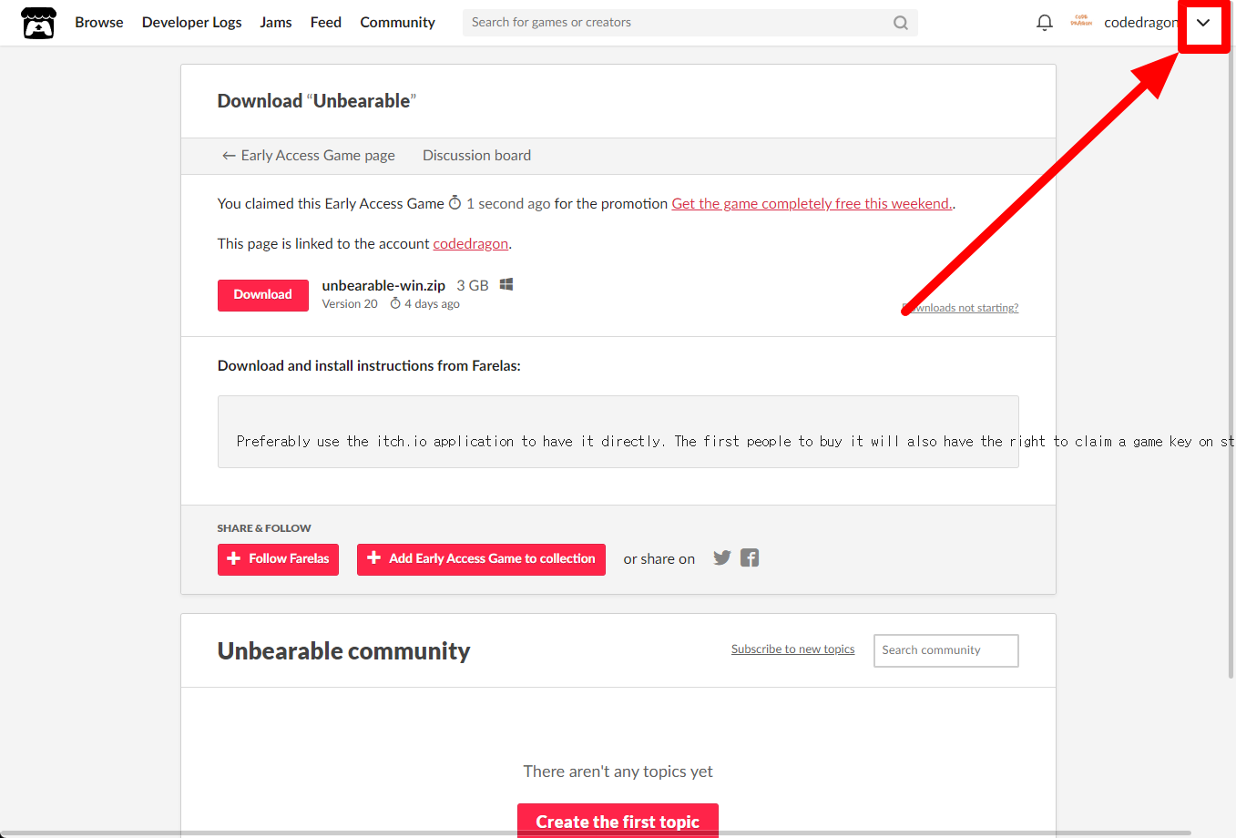Expand the account dropdown arrow
Image resolution: width=1236 pixels, height=838 pixels.
coord(1203,23)
